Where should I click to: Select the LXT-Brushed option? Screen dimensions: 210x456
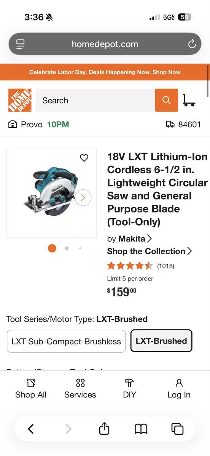(161, 341)
